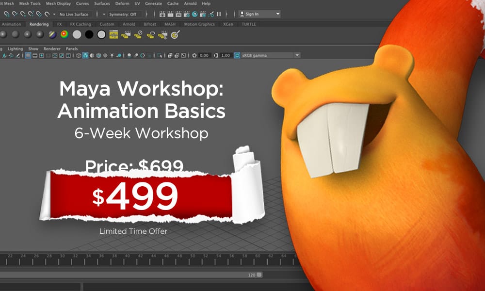
Task: Click the yellow render diagnostics window icon
Action: click(113, 34)
